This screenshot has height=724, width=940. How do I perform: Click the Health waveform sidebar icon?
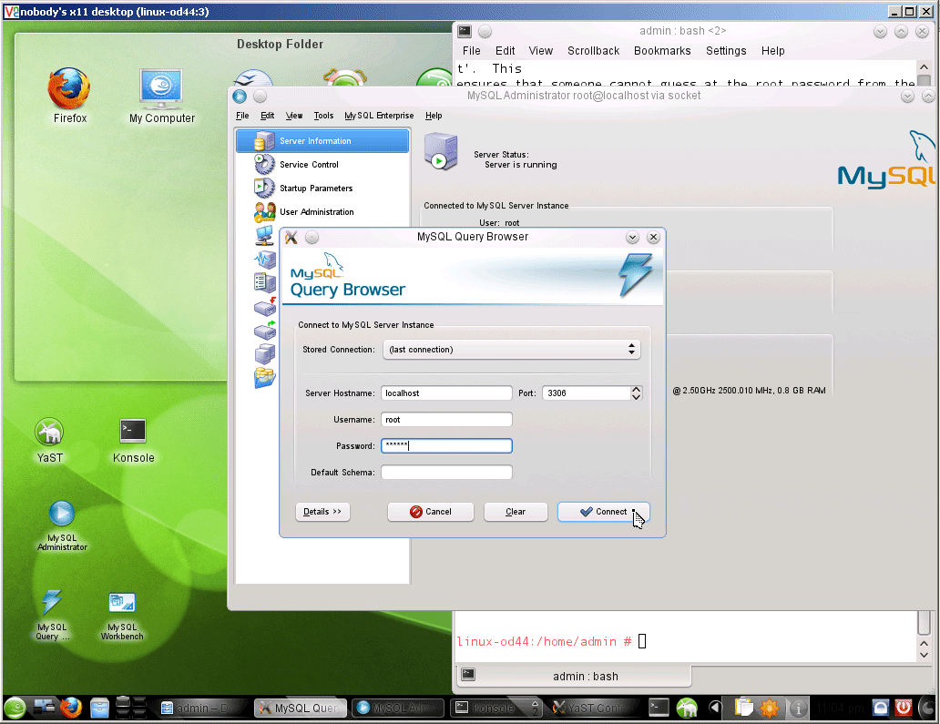coord(264,260)
